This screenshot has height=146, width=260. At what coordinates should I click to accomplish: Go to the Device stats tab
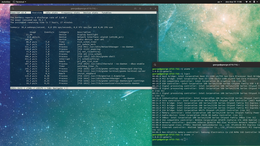[91, 13]
